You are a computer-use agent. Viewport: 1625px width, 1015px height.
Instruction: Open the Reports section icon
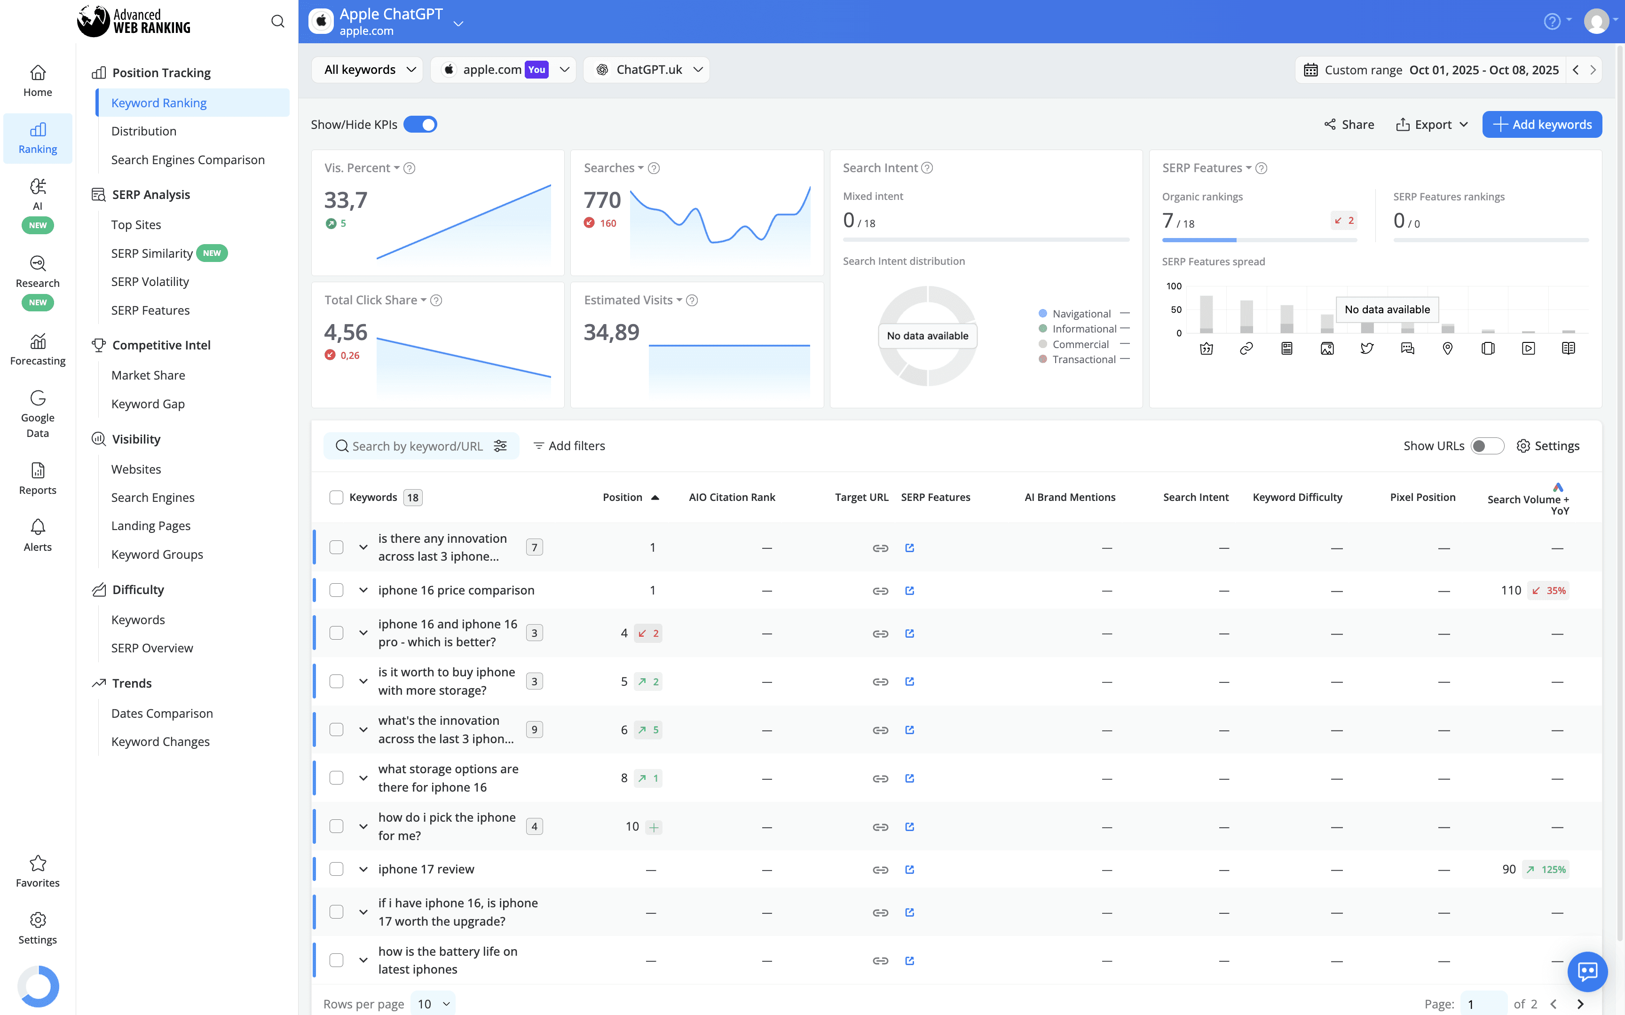pyautogui.click(x=38, y=471)
